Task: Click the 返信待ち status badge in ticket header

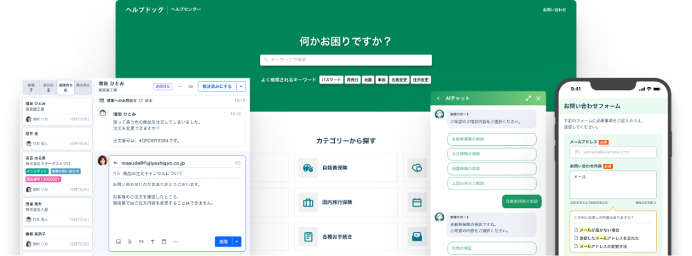Action: click(163, 86)
